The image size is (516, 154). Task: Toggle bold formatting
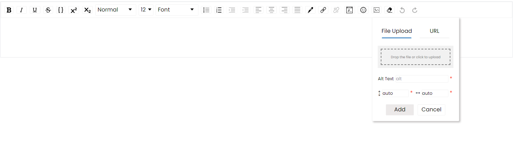point(9,10)
